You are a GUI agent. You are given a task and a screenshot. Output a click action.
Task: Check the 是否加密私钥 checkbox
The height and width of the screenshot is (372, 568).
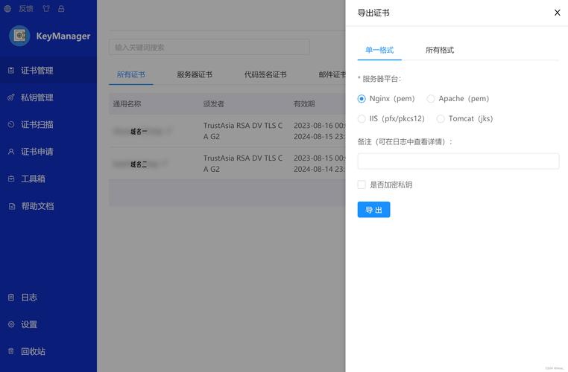point(362,185)
